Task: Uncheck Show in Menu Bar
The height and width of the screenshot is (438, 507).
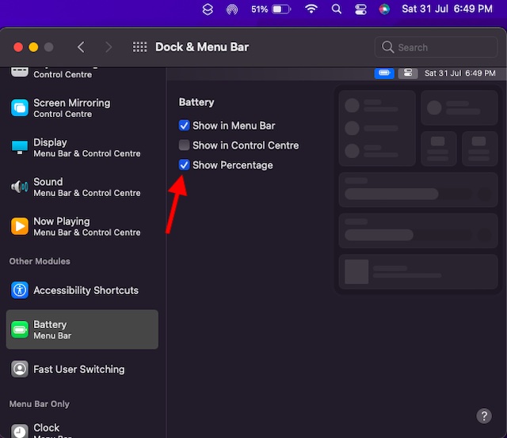Action: click(184, 125)
